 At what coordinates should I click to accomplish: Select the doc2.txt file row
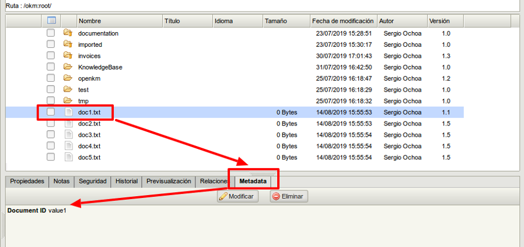(233, 124)
